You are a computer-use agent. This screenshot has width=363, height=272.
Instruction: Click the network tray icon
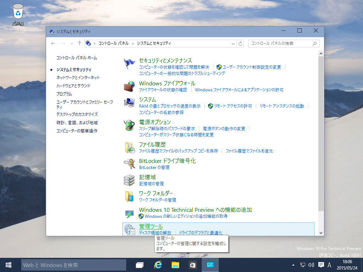point(303,265)
